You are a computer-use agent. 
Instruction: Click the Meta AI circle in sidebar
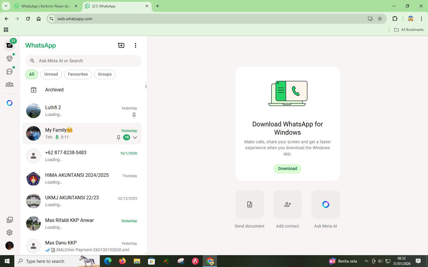click(x=10, y=103)
